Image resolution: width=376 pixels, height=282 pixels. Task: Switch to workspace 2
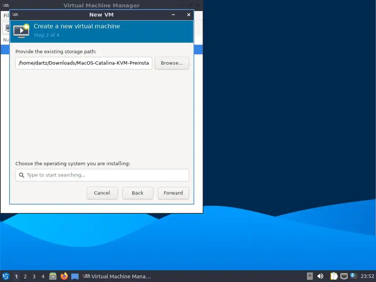point(25,276)
